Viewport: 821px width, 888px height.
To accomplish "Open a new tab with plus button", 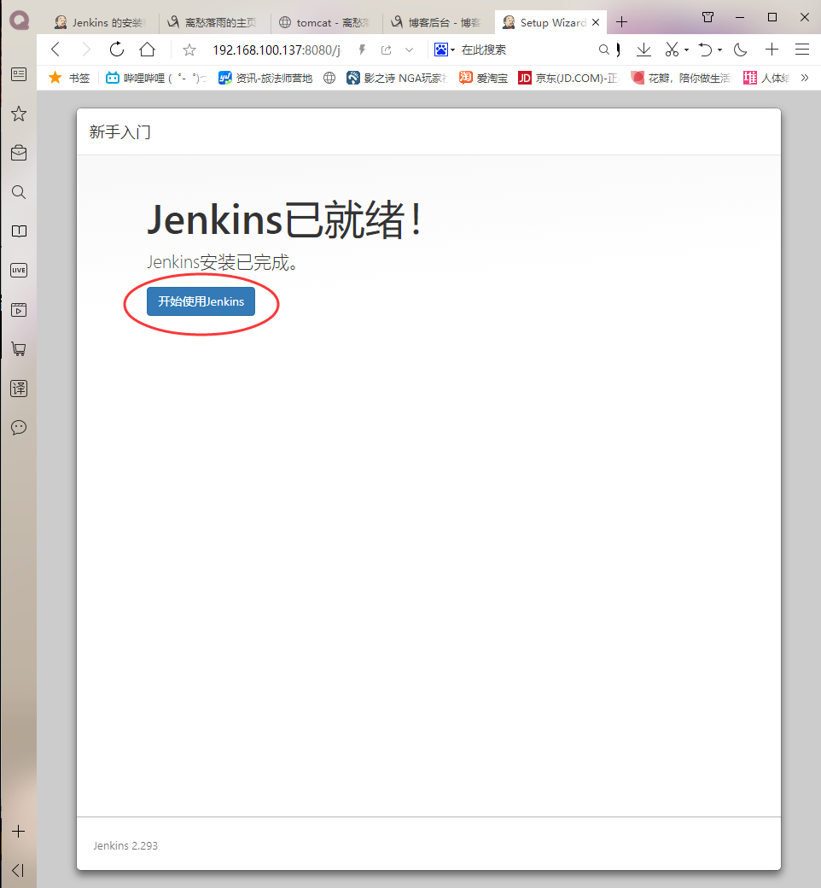I will (x=621, y=22).
